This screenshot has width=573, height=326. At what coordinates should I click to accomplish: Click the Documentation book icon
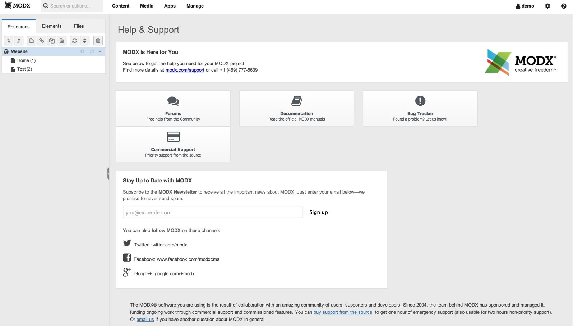pyautogui.click(x=297, y=101)
